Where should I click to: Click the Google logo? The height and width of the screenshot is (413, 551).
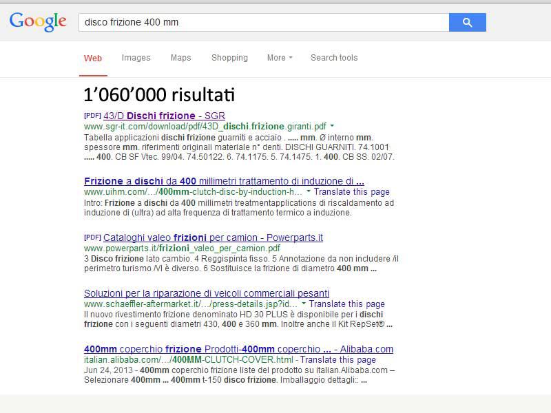click(38, 21)
